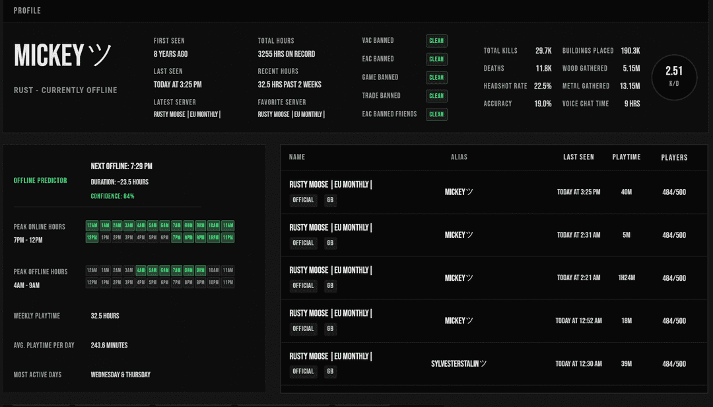Viewport: 713px width, 407px height.
Task: Select the Game Banned CLEAN badge
Action: 436,77
